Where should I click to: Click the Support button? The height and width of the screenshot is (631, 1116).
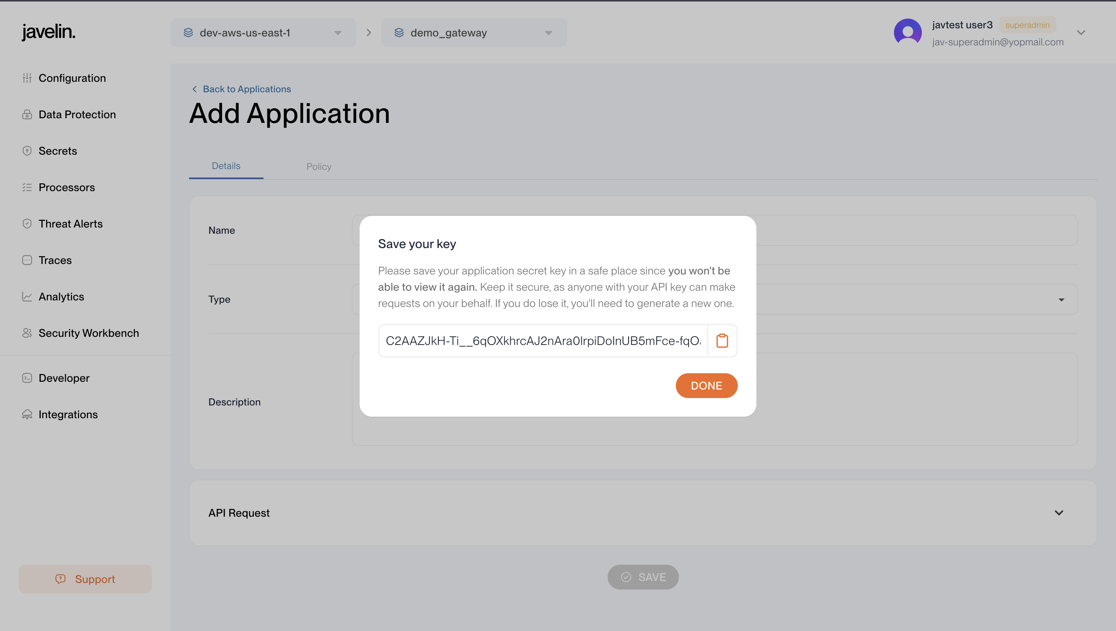coord(85,579)
